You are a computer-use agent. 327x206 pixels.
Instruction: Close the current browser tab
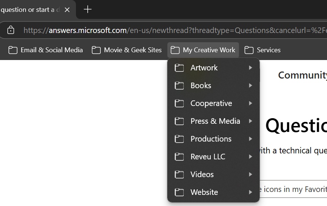coord(67,10)
